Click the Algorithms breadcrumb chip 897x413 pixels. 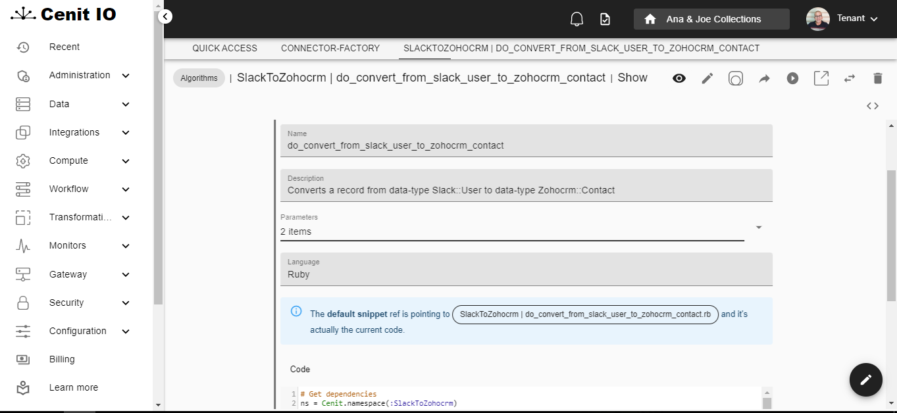(199, 78)
